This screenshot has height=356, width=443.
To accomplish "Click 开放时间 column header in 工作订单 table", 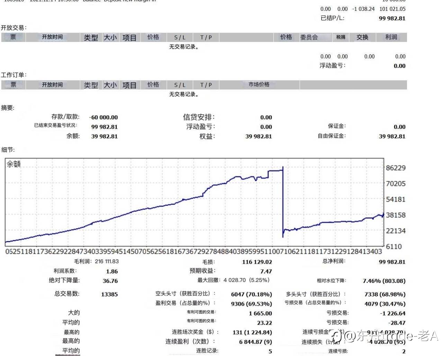I will pyautogui.click(x=52, y=85).
